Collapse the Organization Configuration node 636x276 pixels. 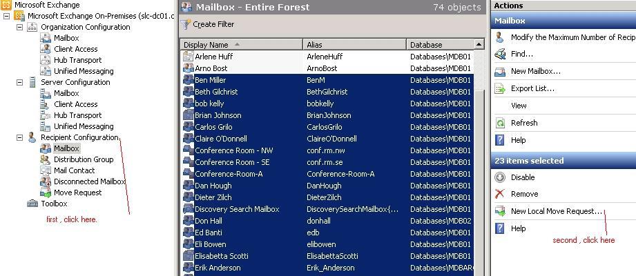coord(19,27)
